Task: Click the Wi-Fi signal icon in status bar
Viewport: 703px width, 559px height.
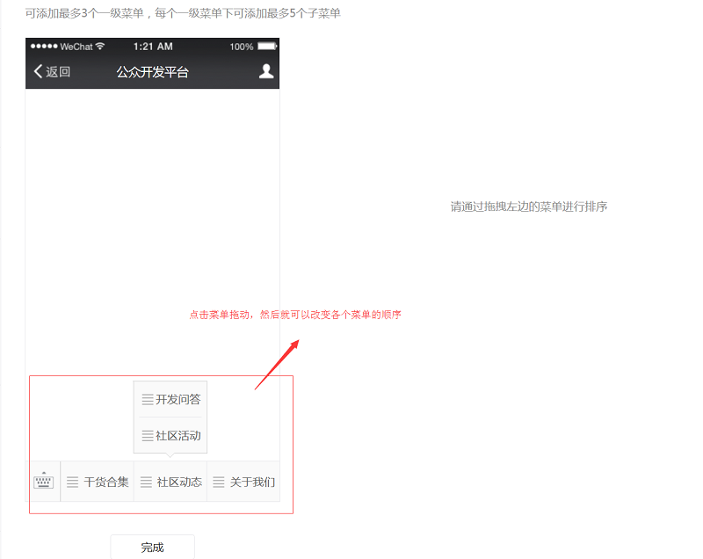Action: point(100,47)
